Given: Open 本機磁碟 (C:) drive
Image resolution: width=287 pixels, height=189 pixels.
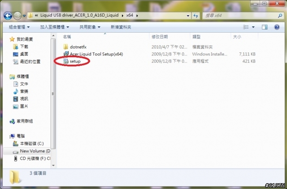Looking at the screenshot, I should tap(28, 143).
